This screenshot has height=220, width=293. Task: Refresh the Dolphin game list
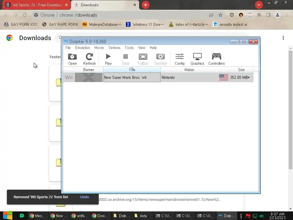tap(89, 59)
